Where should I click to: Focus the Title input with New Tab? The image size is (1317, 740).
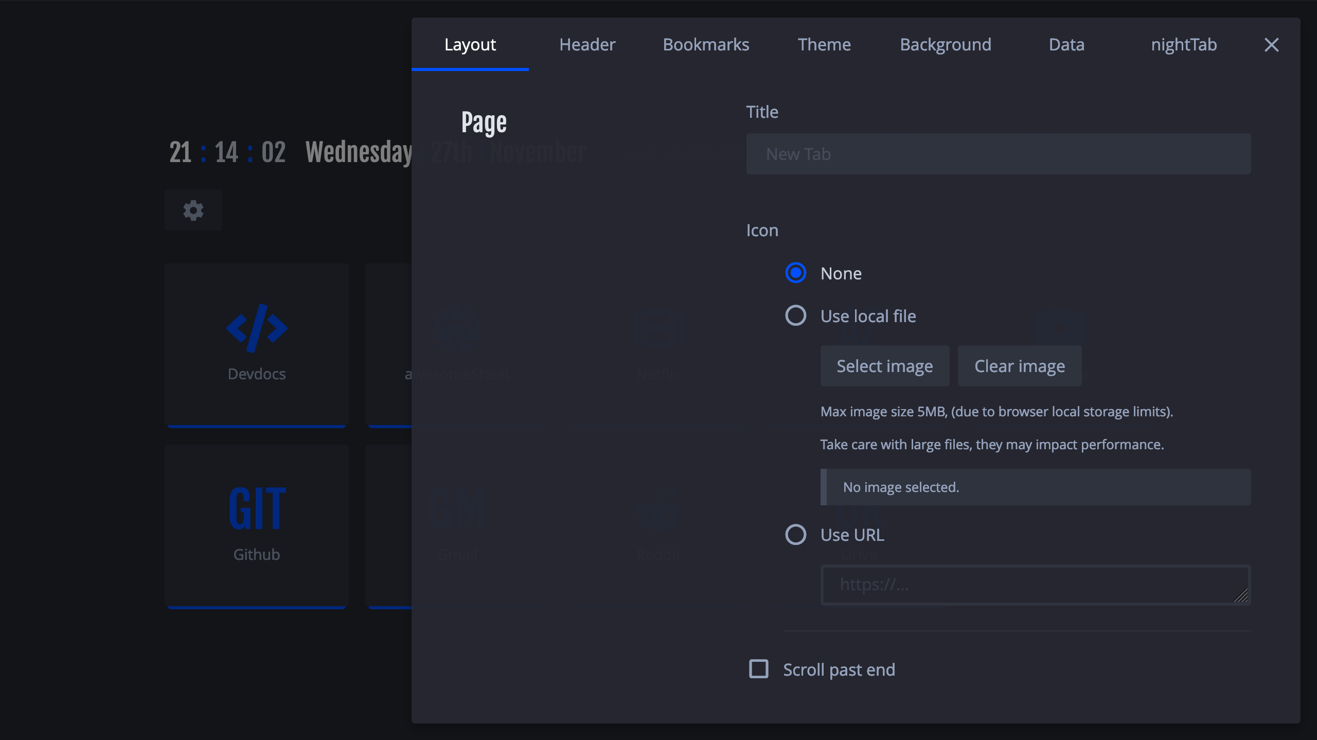[x=999, y=154]
